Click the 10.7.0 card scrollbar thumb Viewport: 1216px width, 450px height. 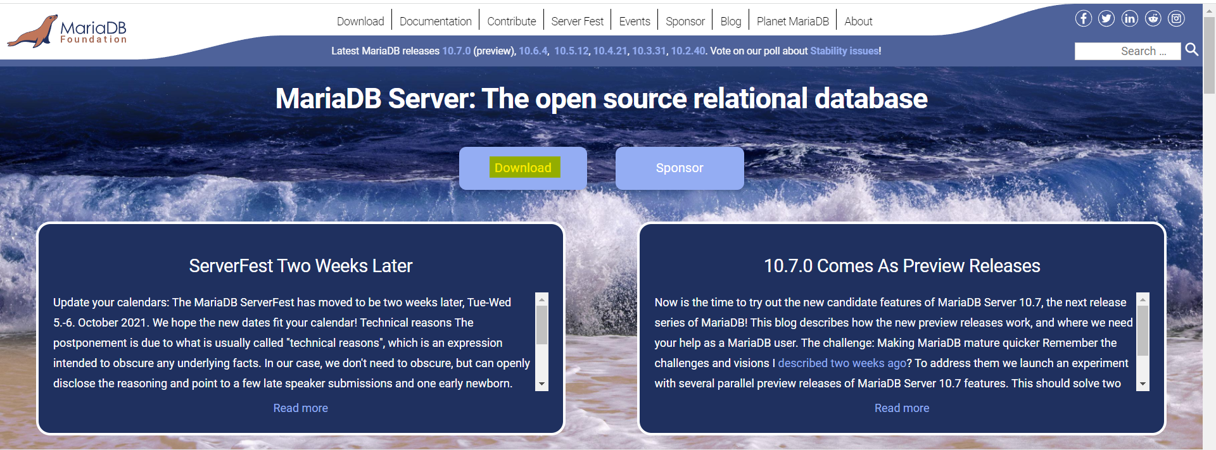click(x=1143, y=331)
